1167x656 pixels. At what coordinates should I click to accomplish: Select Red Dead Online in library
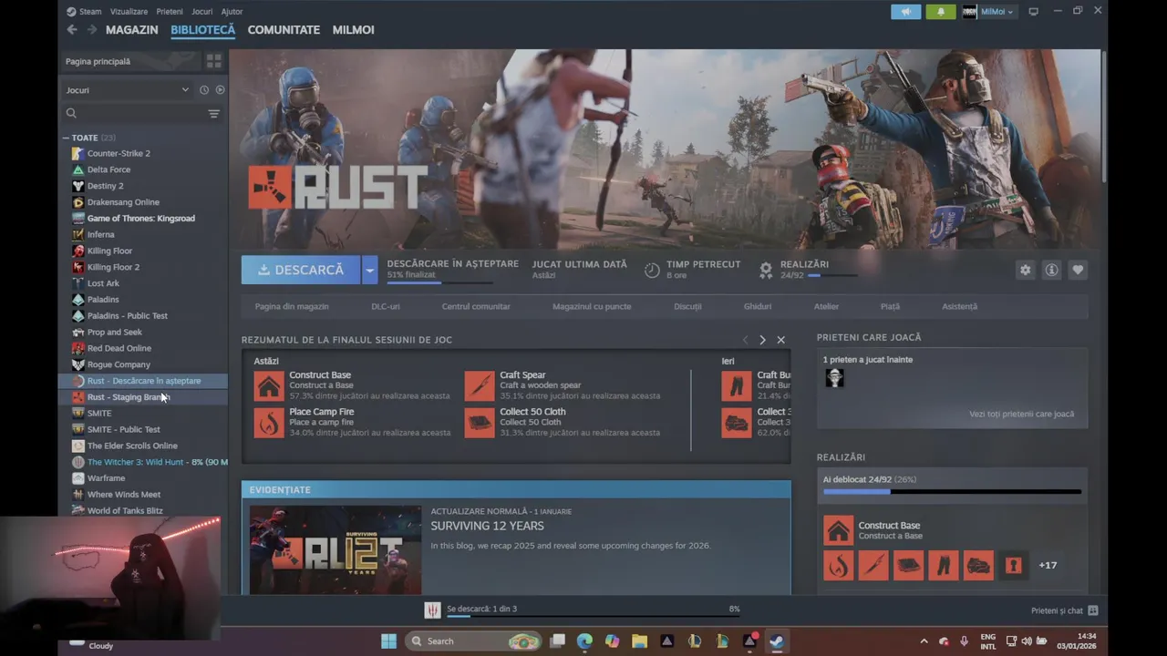[x=143, y=348]
